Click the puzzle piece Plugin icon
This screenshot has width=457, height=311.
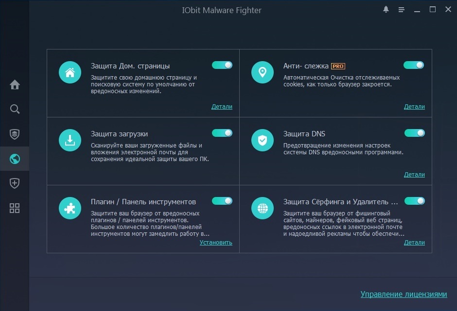tap(70, 209)
